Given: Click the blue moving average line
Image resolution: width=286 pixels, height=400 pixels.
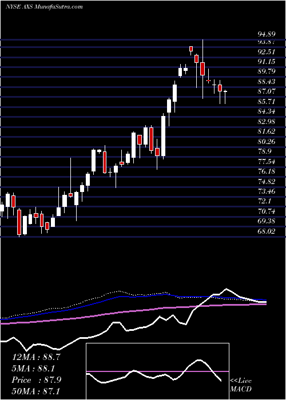Looking at the screenshot, I should tap(133, 298).
